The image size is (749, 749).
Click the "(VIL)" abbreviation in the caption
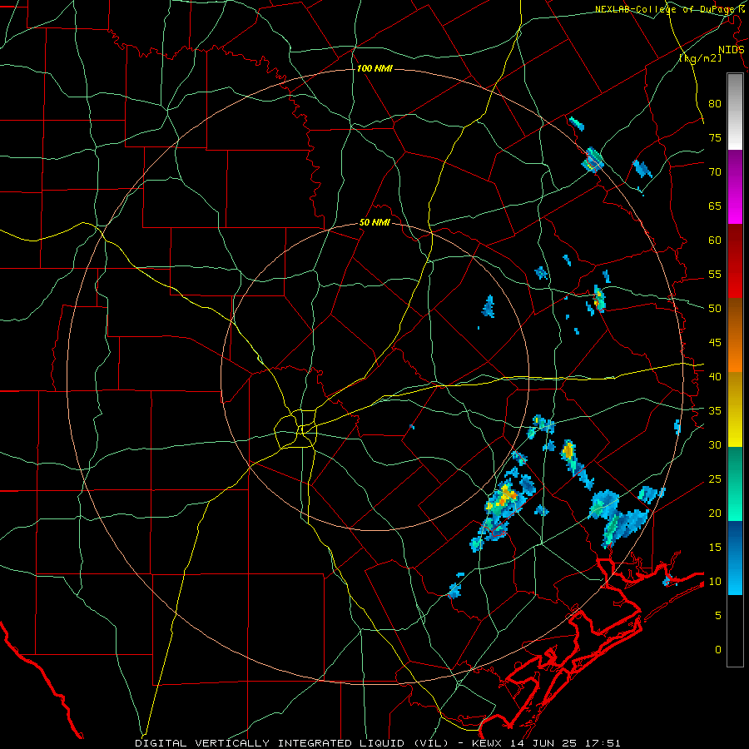click(432, 743)
